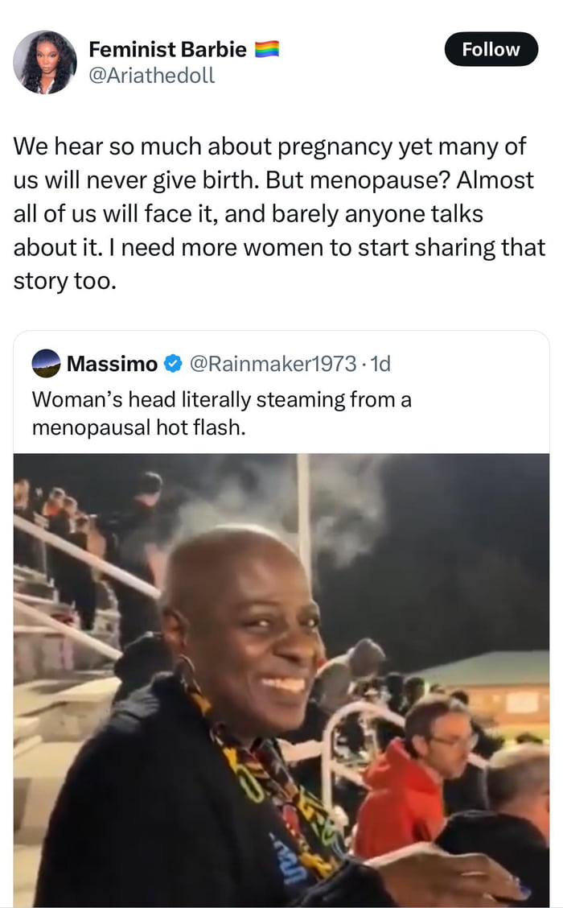Open the @Ariathedoll handle link
563x908 pixels.
tap(152, 76)
